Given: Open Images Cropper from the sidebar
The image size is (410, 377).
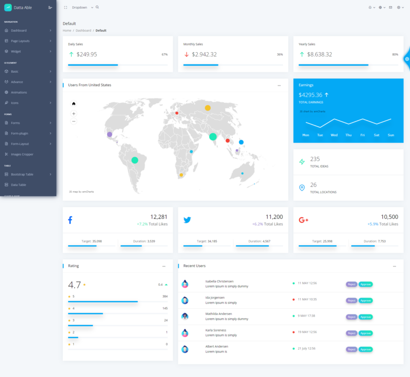Looking at the screenshot, I should (23, 154).
